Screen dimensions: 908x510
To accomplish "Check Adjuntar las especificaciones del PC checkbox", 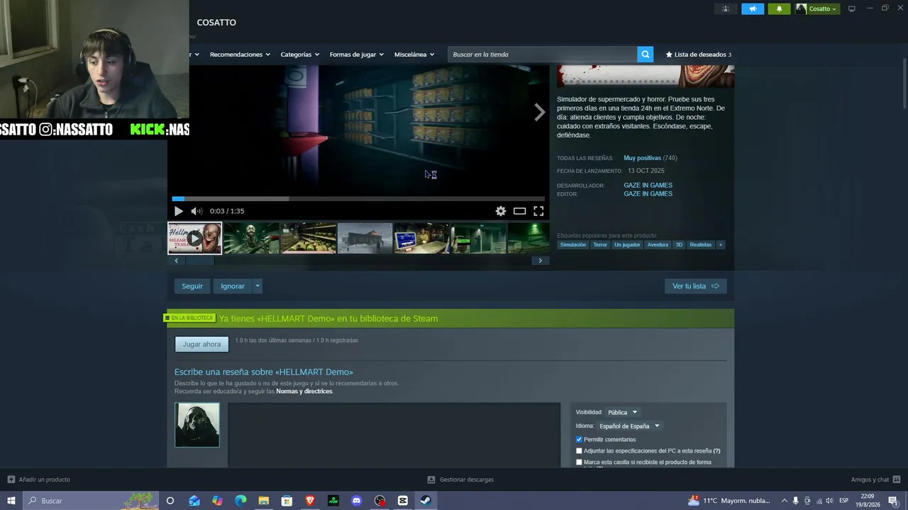I will coord(579,451).
